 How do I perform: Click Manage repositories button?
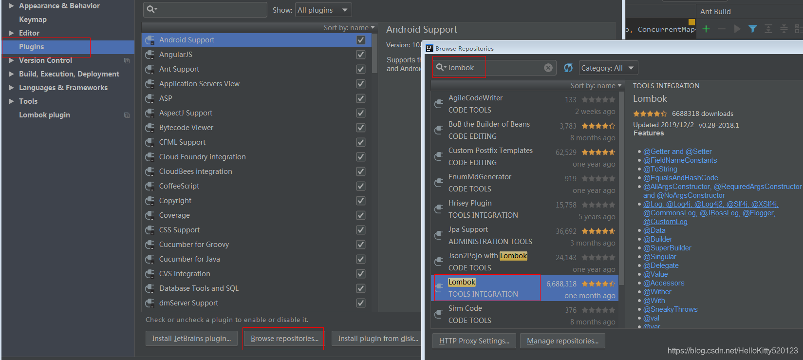[562, 341]
